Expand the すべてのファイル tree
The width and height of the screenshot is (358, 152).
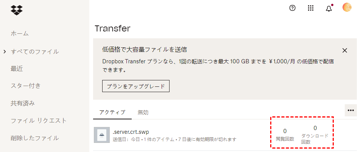click(5, 52)
